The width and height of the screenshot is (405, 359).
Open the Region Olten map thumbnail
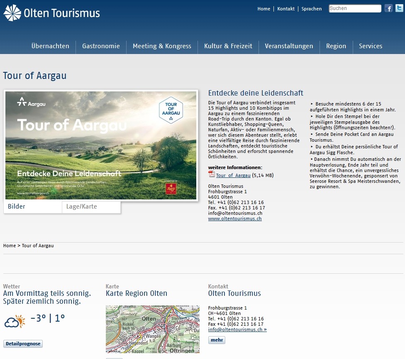(x=153, y=329)
